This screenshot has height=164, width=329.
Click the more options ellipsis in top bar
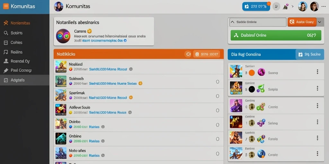pos(323,6)
